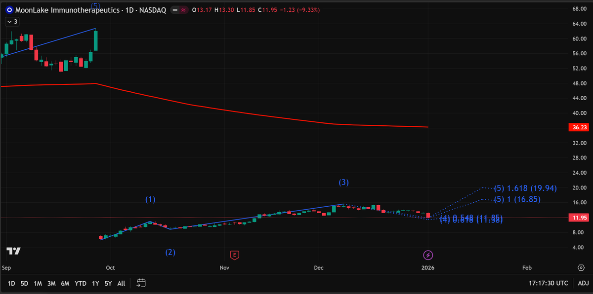Select the 5D time range
The image size is (593, 294).
pos(24,283)
